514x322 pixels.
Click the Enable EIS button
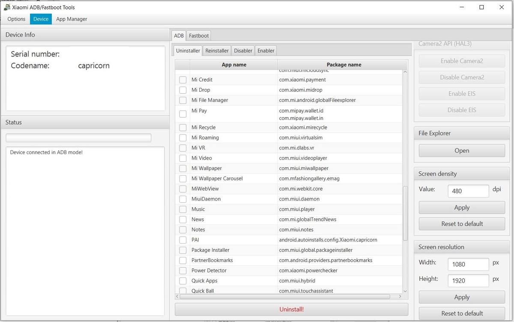[x=462, y=93]
